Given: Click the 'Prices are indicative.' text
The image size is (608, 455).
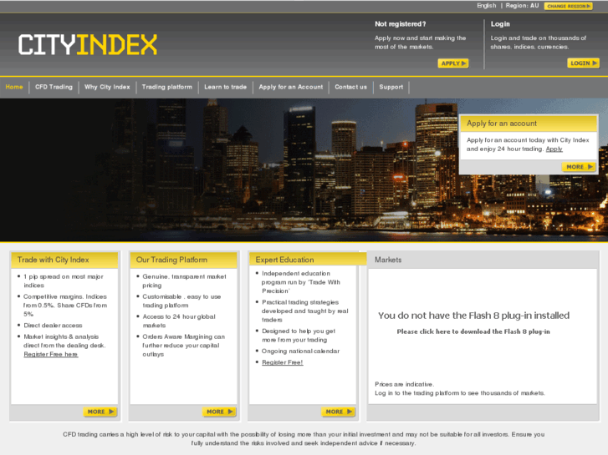Looking at the screenshot, I should (x=405, y=384).
